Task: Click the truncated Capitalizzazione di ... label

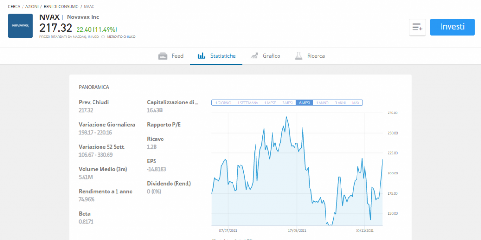Action: [173, 102]
